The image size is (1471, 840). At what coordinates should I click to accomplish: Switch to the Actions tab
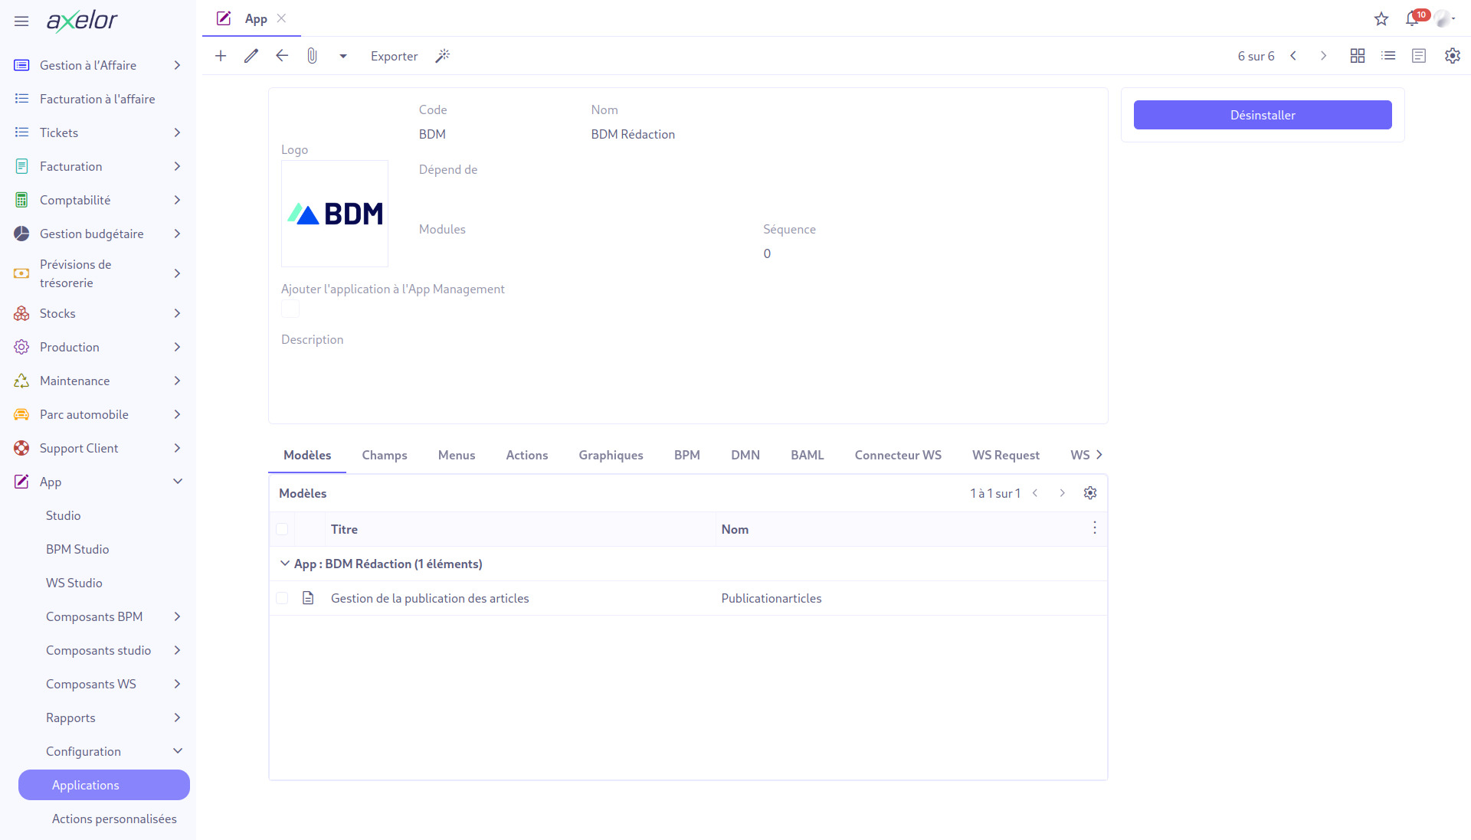527,455
